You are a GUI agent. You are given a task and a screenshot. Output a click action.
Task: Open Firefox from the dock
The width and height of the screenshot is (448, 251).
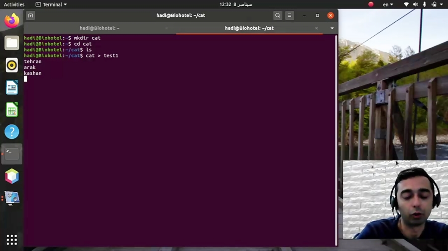(x=12, y=20)
